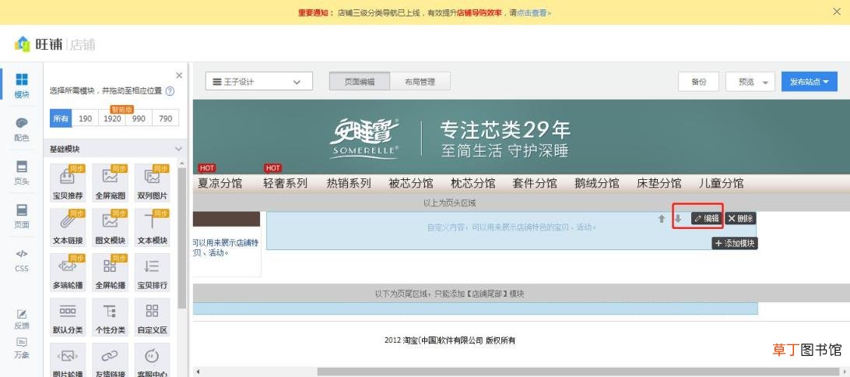The image size is (850, 377).
Task: Click the help question mark icon
Action: 170,91
